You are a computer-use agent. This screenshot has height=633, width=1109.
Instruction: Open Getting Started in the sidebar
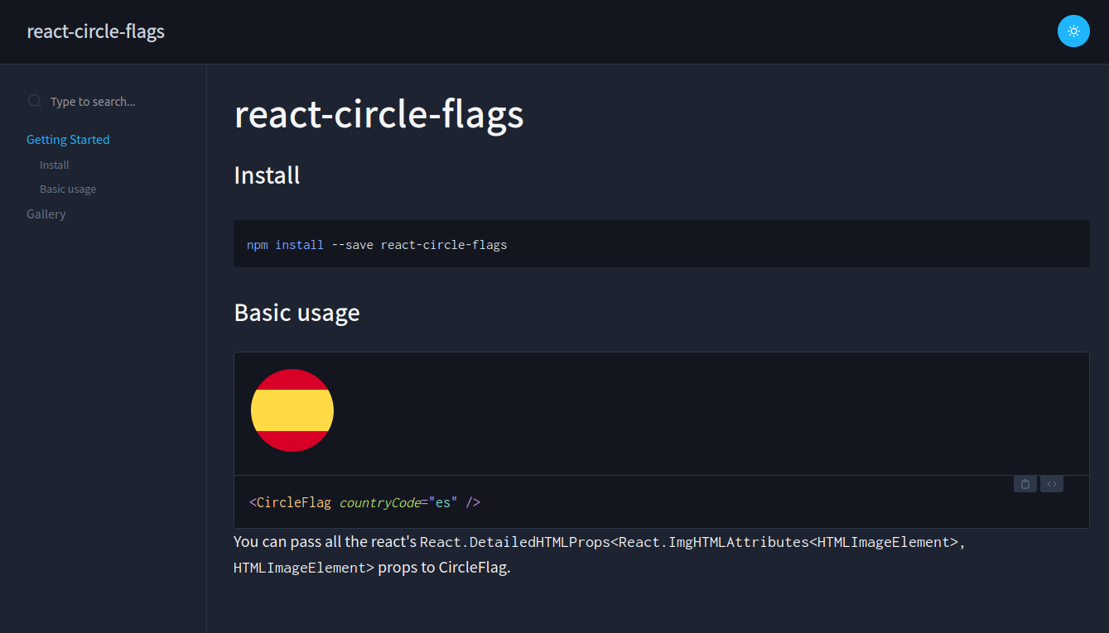[68, 140]
